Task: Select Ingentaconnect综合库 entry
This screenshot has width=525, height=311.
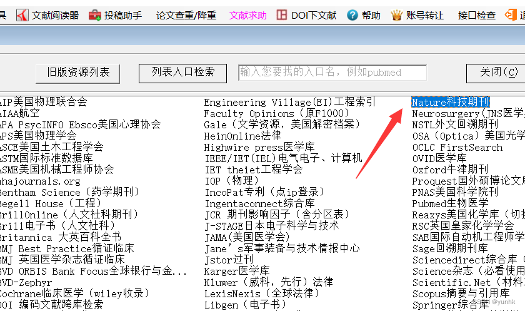Action: click(260, 203)
